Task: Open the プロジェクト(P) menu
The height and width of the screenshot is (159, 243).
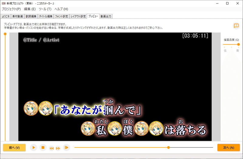Action: coord(11,9)
